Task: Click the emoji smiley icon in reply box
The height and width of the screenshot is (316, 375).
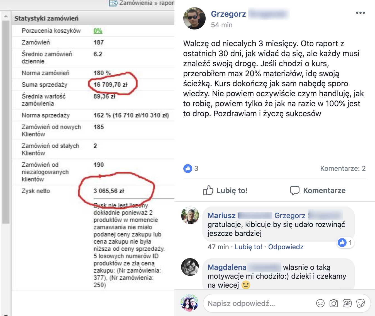Action: point(320,303)
